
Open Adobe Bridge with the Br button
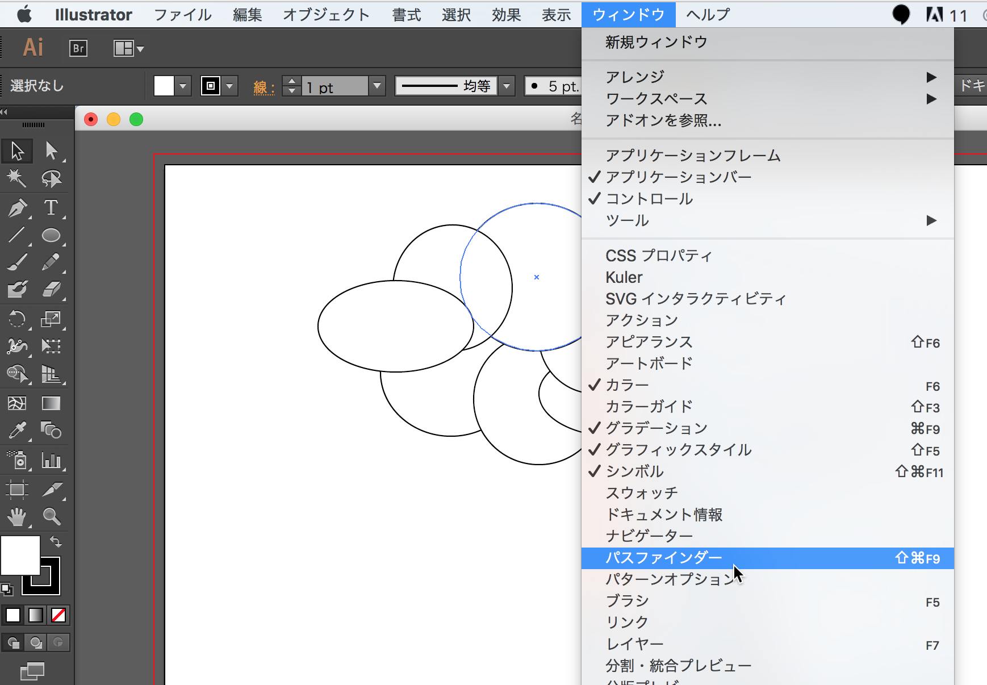[78, 48]
